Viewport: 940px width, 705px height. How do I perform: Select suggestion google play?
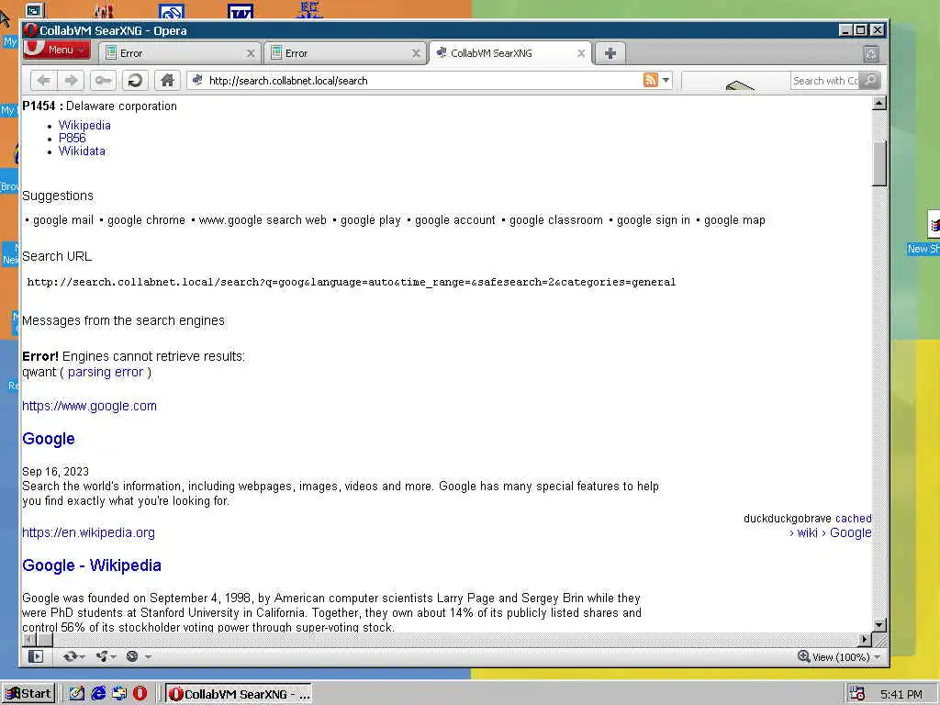(x=371, y=220)
